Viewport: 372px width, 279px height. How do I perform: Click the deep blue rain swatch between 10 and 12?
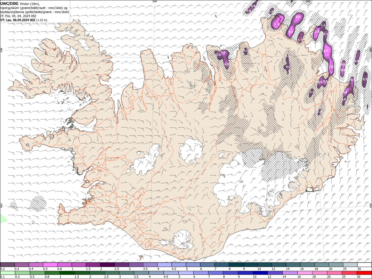(x=260, y=273)
